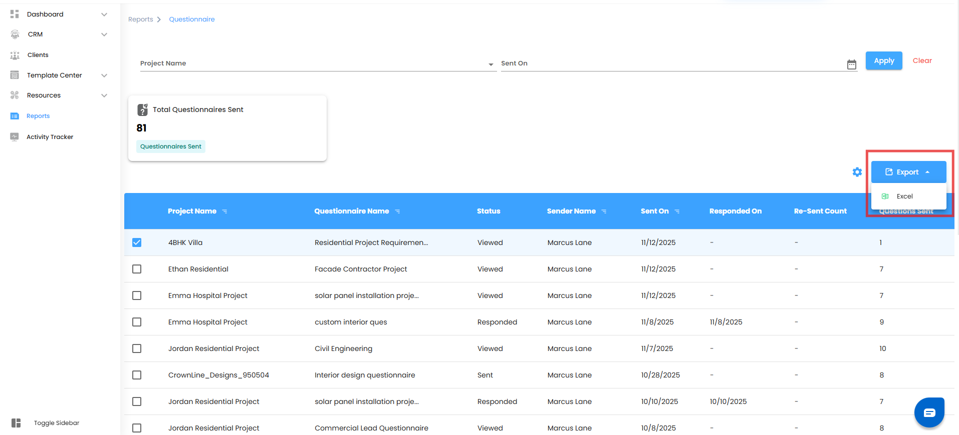Open the chat support bubble icon
The image size is (959, 435).
[x=929, y=412]
